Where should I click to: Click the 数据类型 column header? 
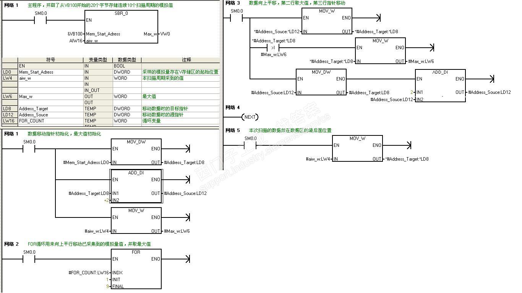click(x=127, y=60)
